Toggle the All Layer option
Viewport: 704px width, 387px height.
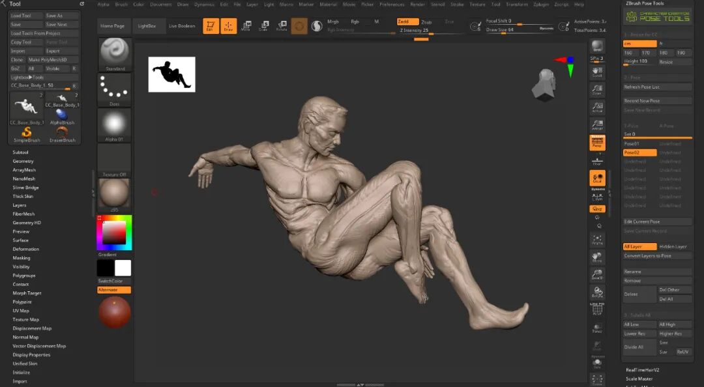click(640, 246)
